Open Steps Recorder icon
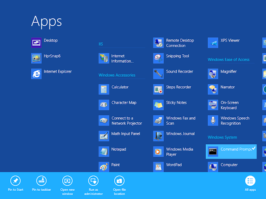The height and width of the screenshot is (199, 266). coord(158,90)
